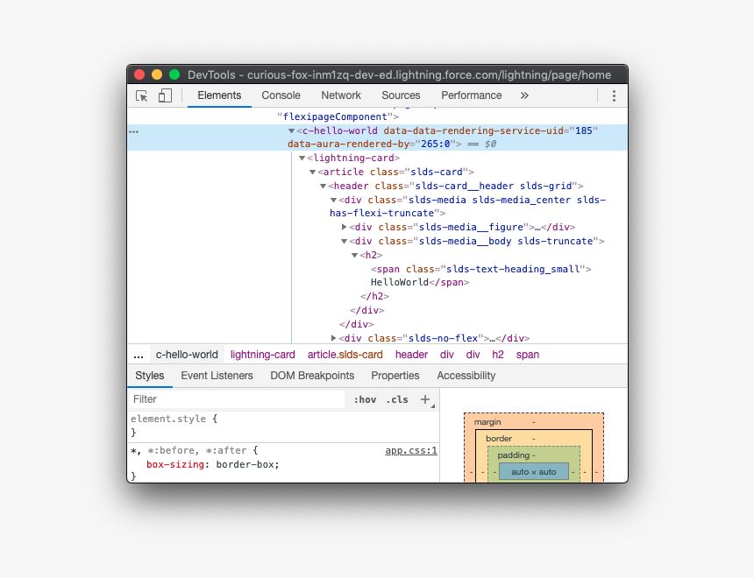The width and height of the screenshot is (754, 578).
Task: Open the Event Listeners pane
Action: (x=217, y=376)
